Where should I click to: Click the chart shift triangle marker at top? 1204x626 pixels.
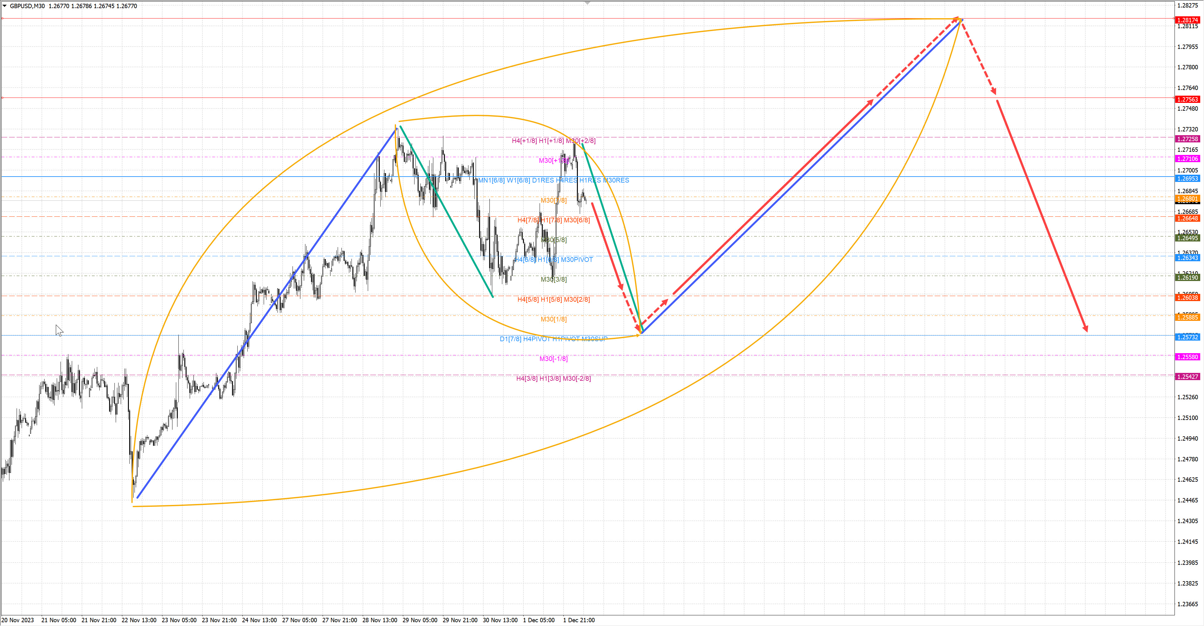pos(588,3)
